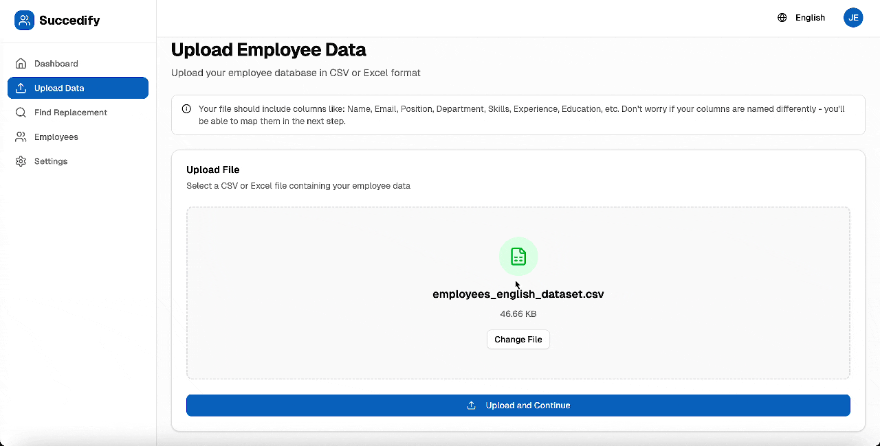
Task: Go to the Dashboard page
Action: click(x=56, y=64)
